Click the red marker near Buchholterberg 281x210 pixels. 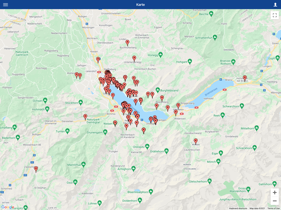click(127, 43)
